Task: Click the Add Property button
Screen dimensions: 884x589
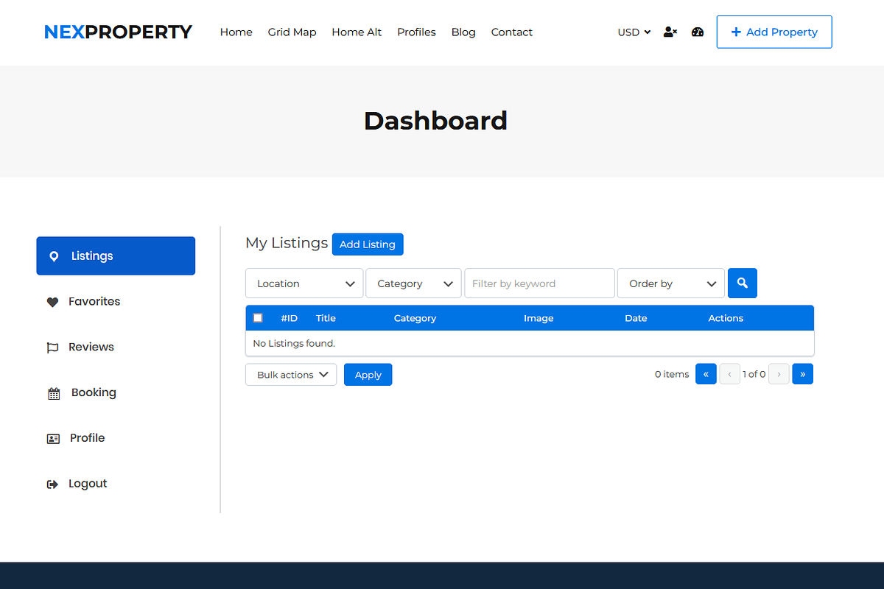Action: click(x=774, y=32)
